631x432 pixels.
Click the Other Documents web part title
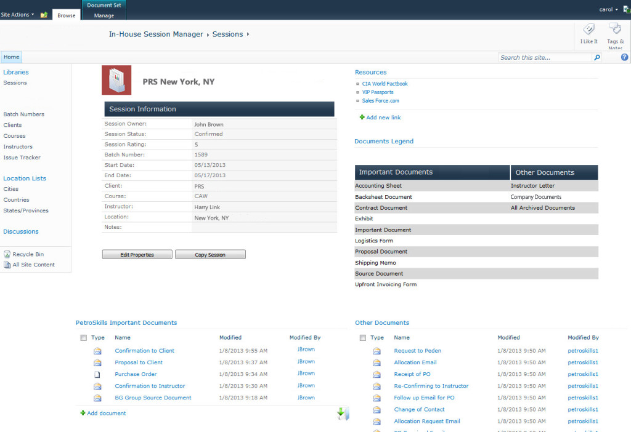[x=382, y=322]
